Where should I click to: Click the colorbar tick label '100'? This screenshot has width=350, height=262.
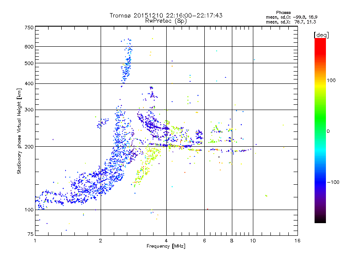331,80
